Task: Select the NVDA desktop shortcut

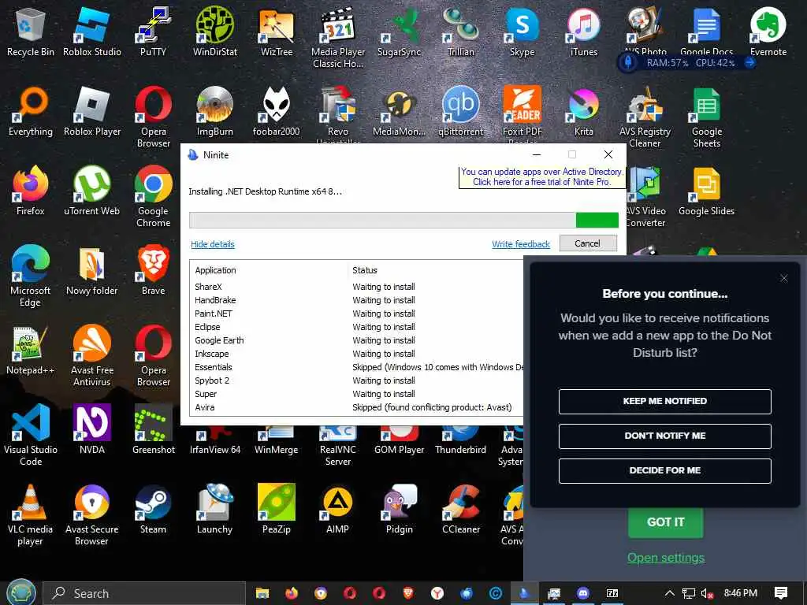Action: (x=92, y=429)
